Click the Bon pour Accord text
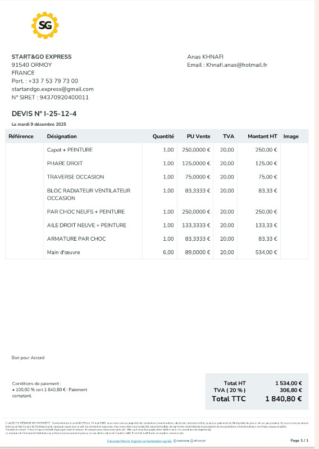Screen dimensions: 319x449 [28, 358]
